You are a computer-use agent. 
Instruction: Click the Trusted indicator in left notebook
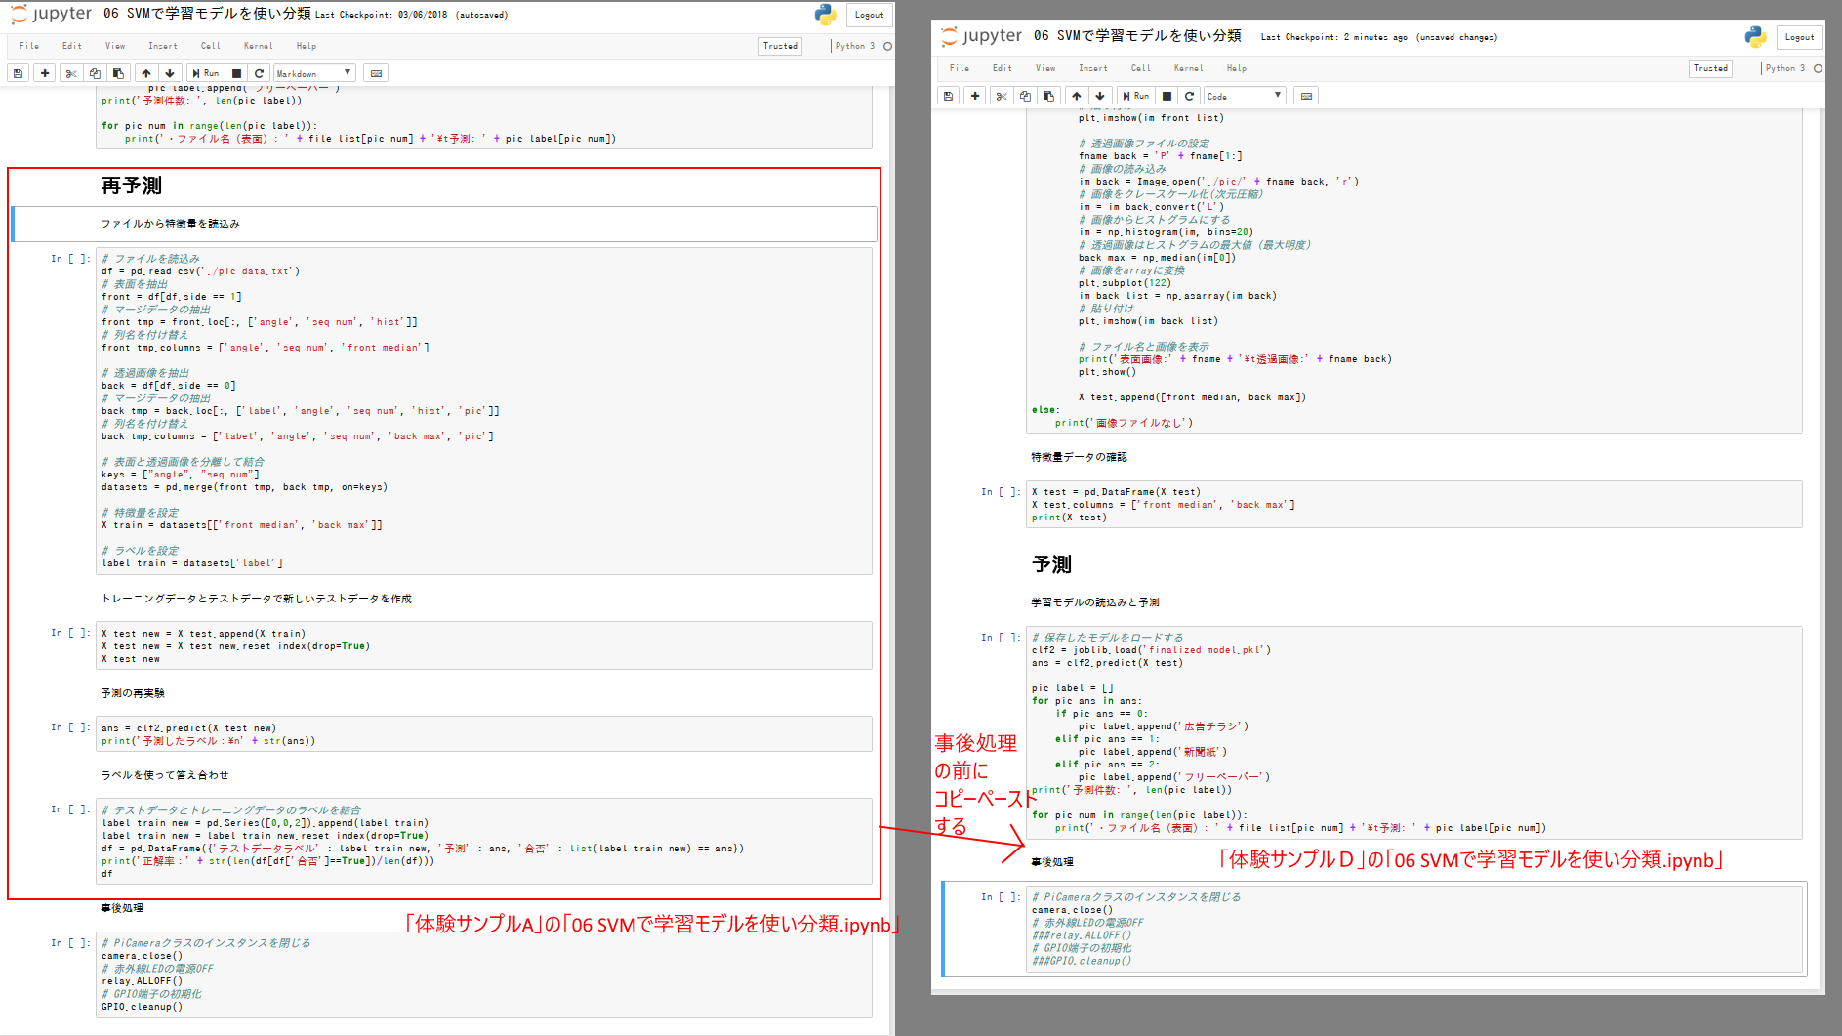(x=780, y=46)
